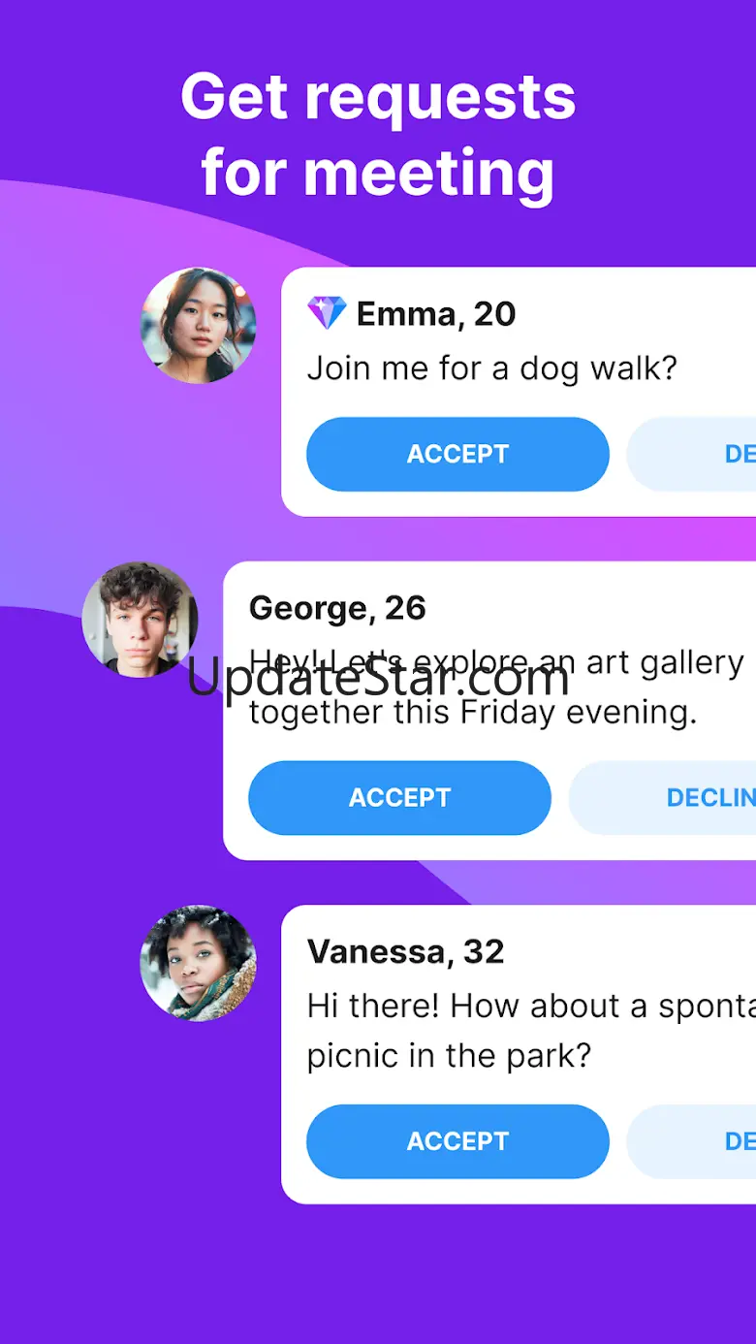This screenshot has height=1344, width=756.
Task: Decline Vanessa's picnic request
Action: click(691, 1141)
